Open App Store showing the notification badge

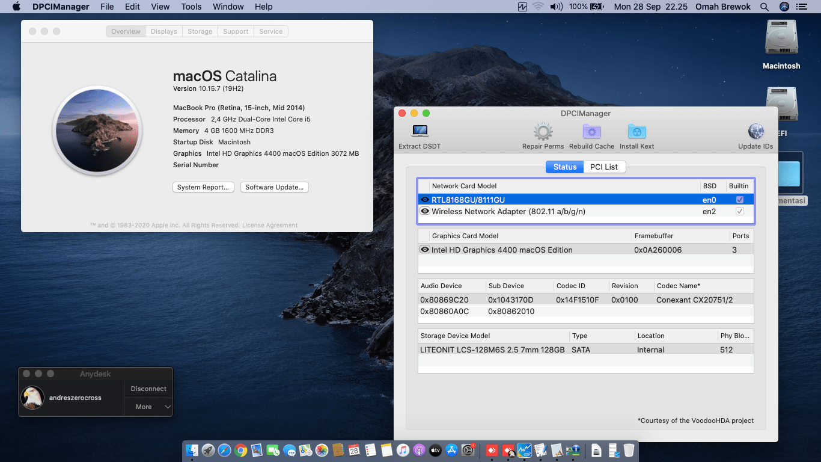click(x=451, y=449)
